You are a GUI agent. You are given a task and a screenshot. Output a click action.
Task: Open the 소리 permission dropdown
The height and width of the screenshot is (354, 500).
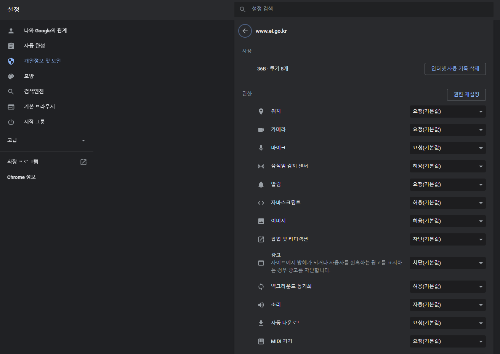[448, 305]
